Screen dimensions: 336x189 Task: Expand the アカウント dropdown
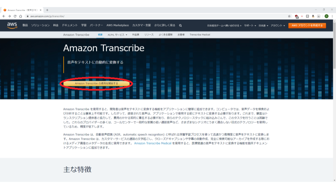point(278,26)
